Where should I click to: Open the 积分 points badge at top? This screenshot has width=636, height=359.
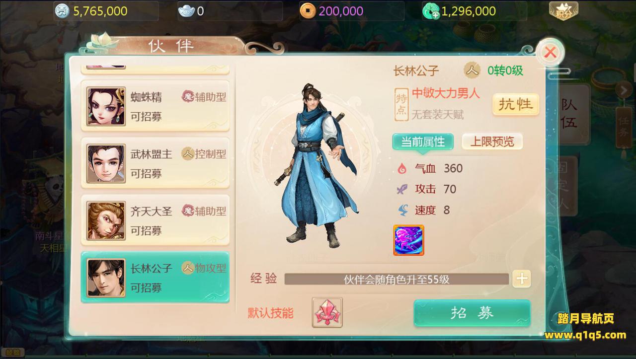click(563, 11)
